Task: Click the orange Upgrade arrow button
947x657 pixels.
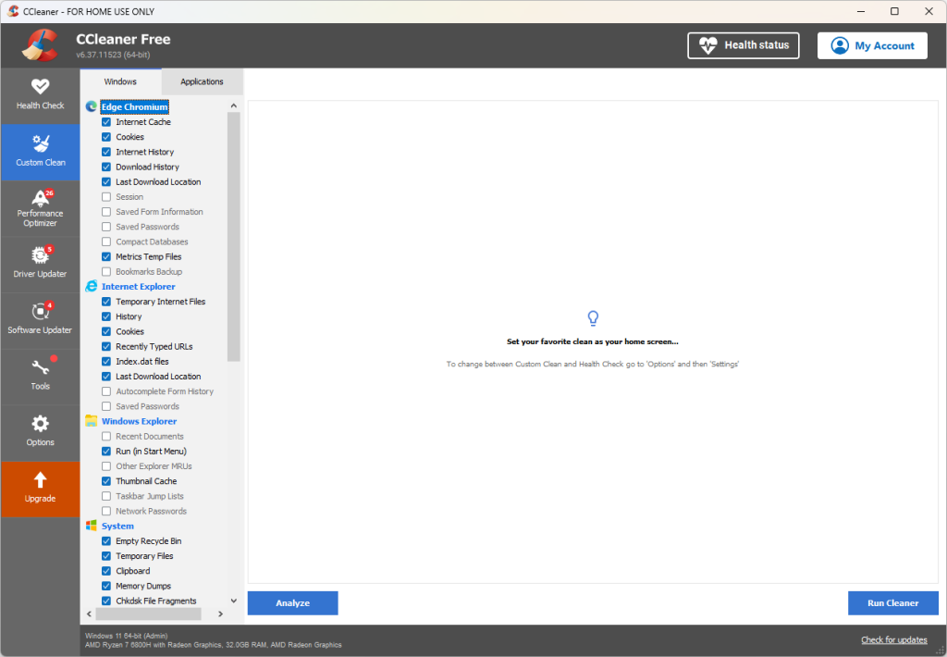Action: (40, 489)
